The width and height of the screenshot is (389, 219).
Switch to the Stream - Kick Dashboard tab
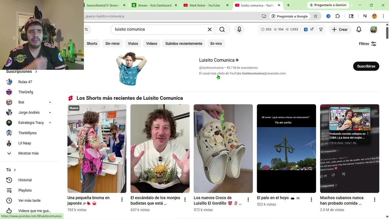[x=154, y=5]
